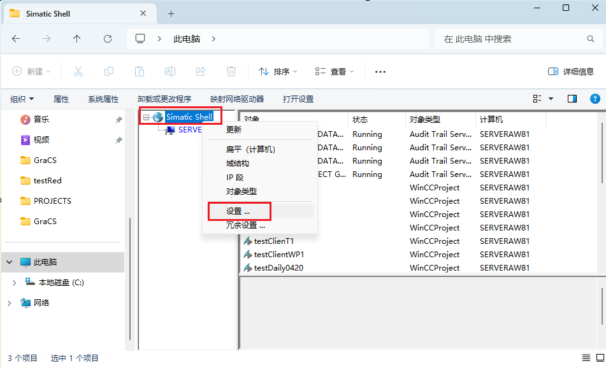
Task: Click 映射网络驱动器 command
Action: (237, 99)
